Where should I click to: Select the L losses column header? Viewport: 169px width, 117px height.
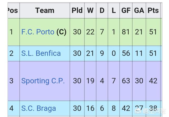point(114,10)
